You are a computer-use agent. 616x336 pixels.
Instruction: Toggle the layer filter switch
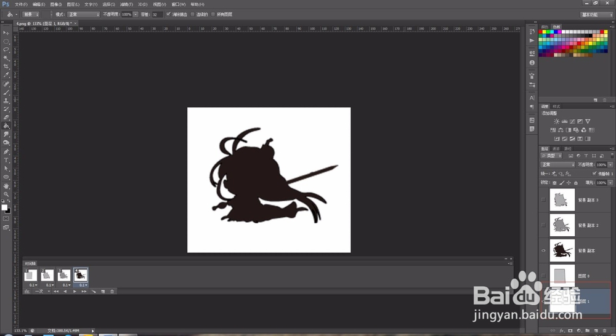click(x=612, y=156)
